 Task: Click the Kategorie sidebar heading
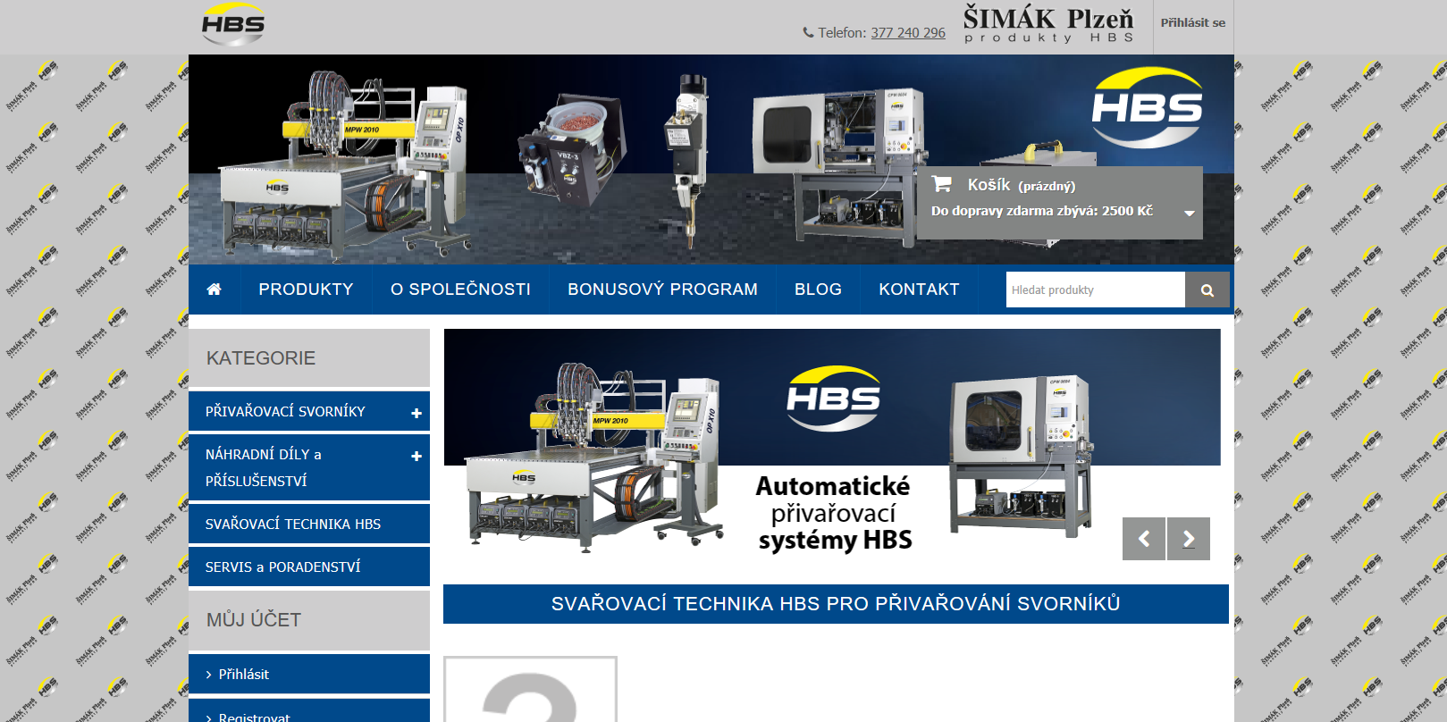pyautogui.click(x=309, y=358)
